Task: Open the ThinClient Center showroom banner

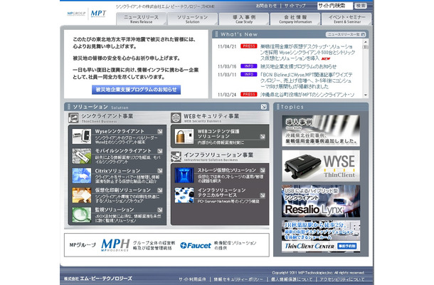Action: (321, 237)
